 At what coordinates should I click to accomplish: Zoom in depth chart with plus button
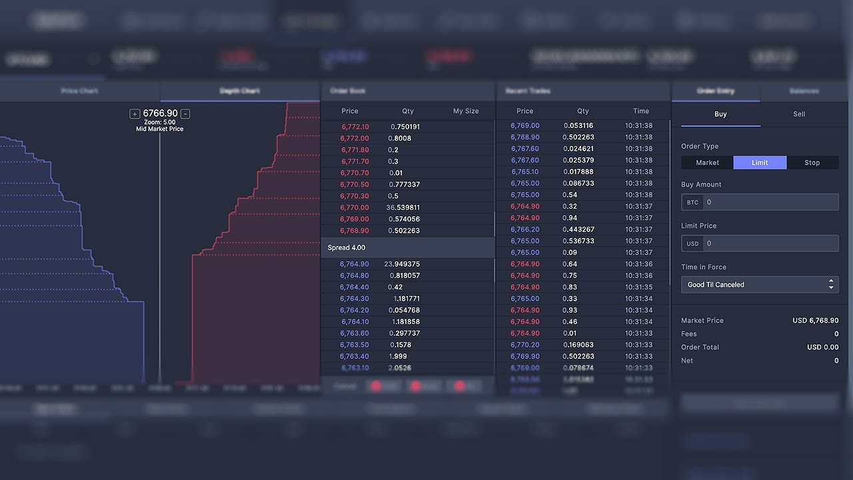coord(135,114)
